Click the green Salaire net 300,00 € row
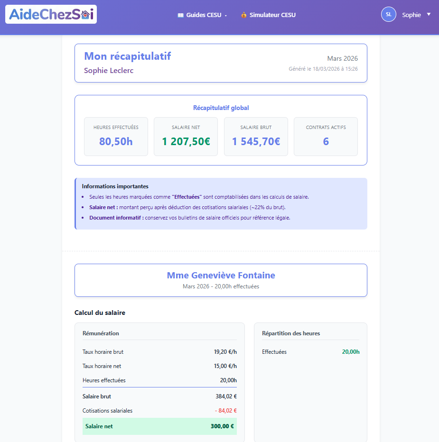This screenshot has height=442, width=439. tap(159, 426)
